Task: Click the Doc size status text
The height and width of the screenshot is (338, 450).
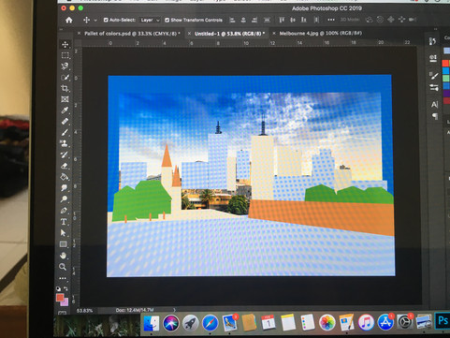Action: 135,310
